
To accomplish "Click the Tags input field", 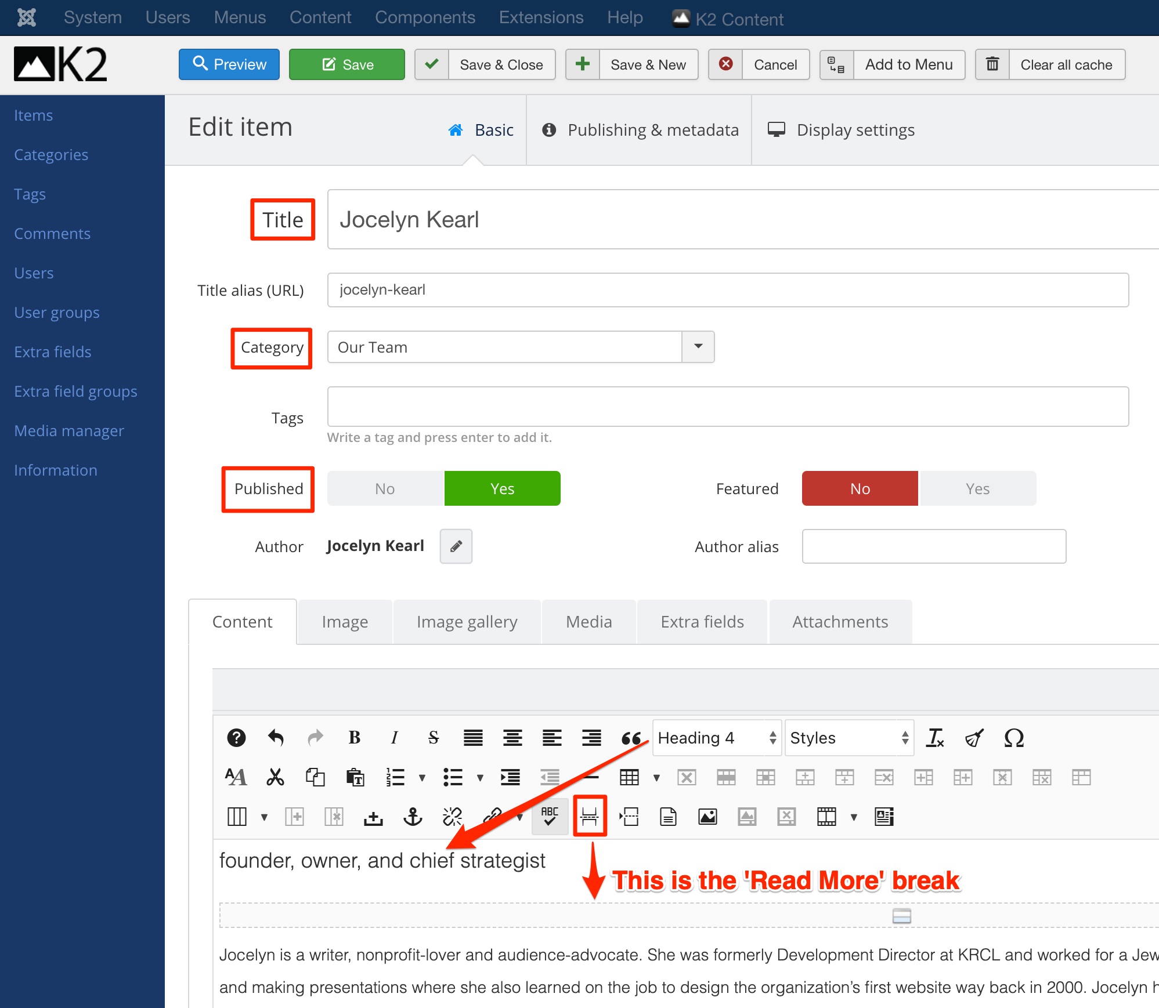I will click(x=728, y=408).
